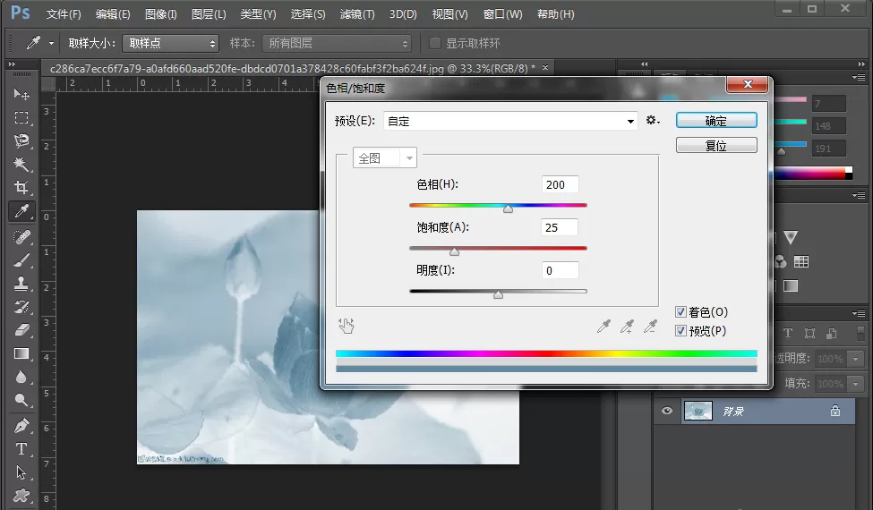This screenshot has width=873, height=510.
Task: Open the preset options gear menu
Action: tap(653, 120)
